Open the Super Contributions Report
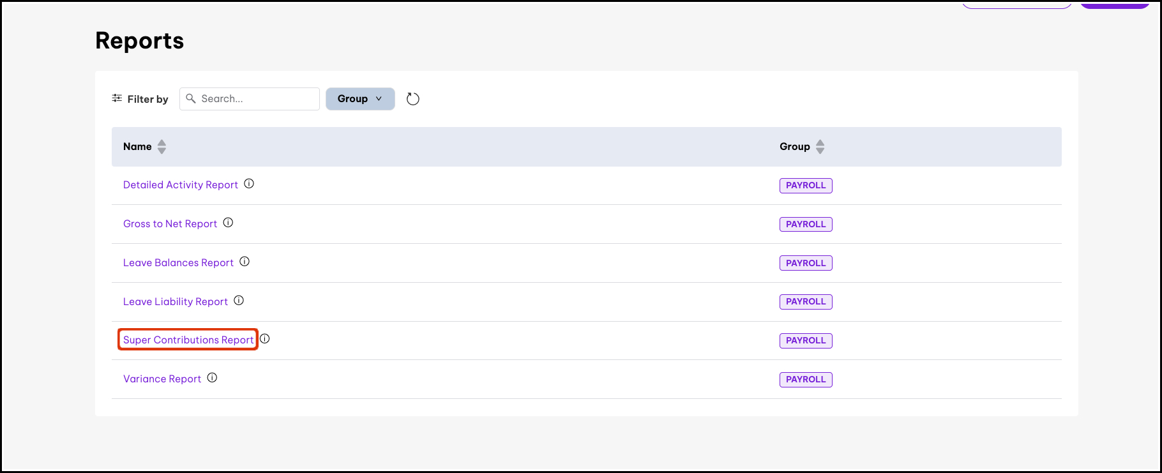Image resolution: width=1162 pixels, height=473 pixels. (188, 340)
